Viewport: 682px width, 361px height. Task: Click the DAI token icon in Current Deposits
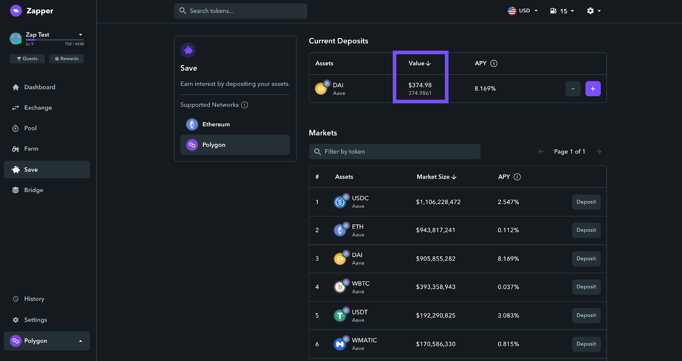point(322,88)
